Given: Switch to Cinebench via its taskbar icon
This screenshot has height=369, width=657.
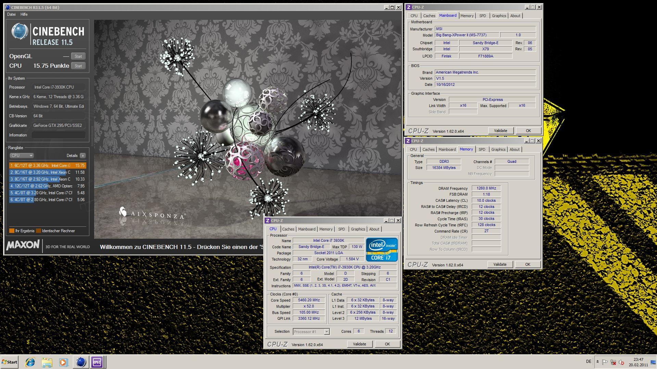Looking at the screenshot, I should point(81,362).
